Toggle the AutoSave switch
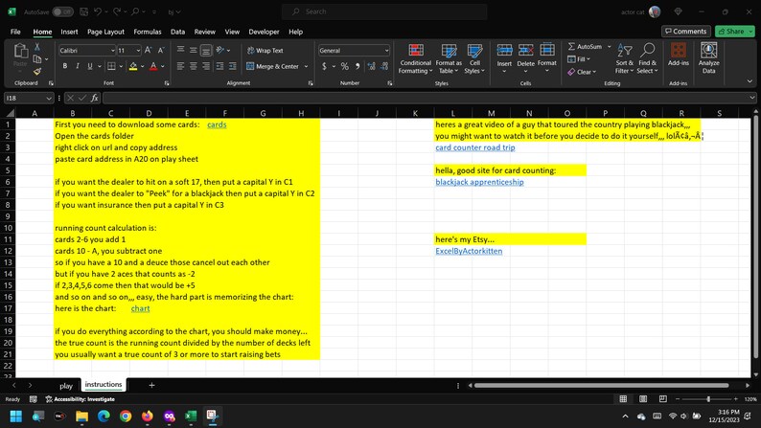761x428 pixels. pyautogui.click(x=62, y=11)
